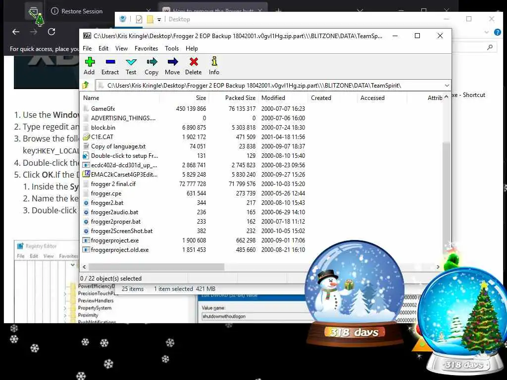Image resolution: width=507 pixels, height=380 pixels.
Task: Select the GameGfx folder icon
Action: point(86,108)
